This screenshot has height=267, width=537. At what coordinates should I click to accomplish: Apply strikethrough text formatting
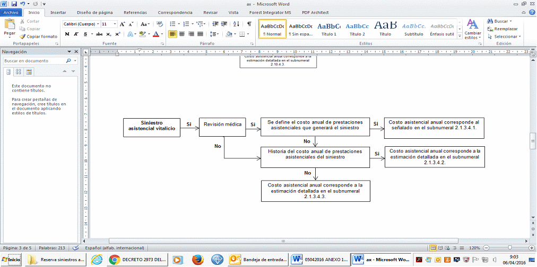coord(99,34)
